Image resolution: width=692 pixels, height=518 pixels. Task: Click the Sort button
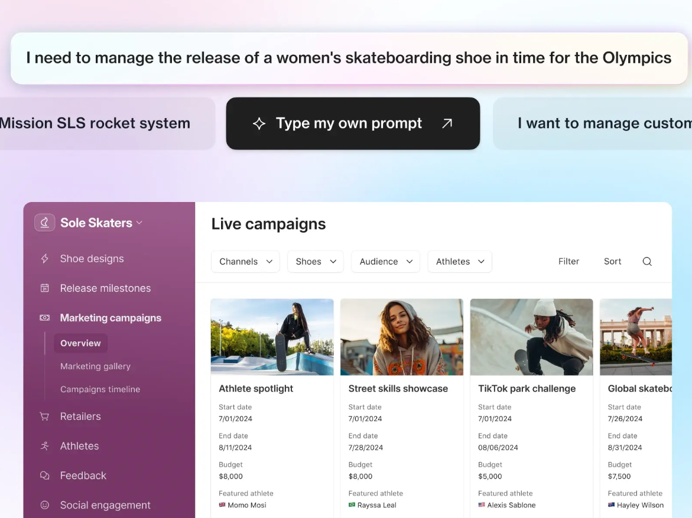(x=612, y=262)
